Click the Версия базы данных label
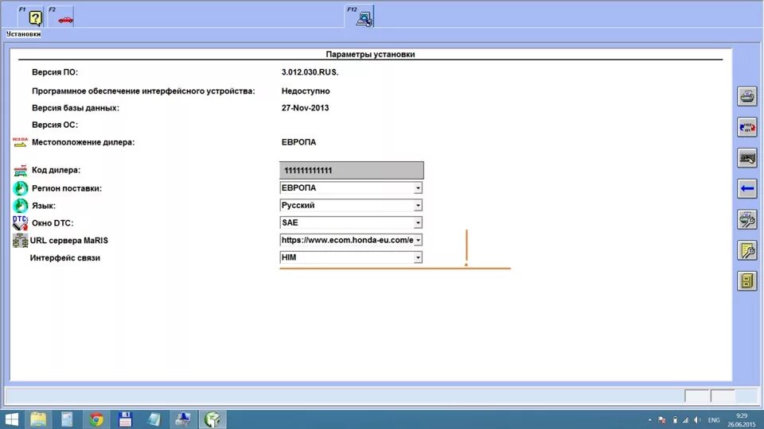The image size is (764, 429). (x=76, y=108)
